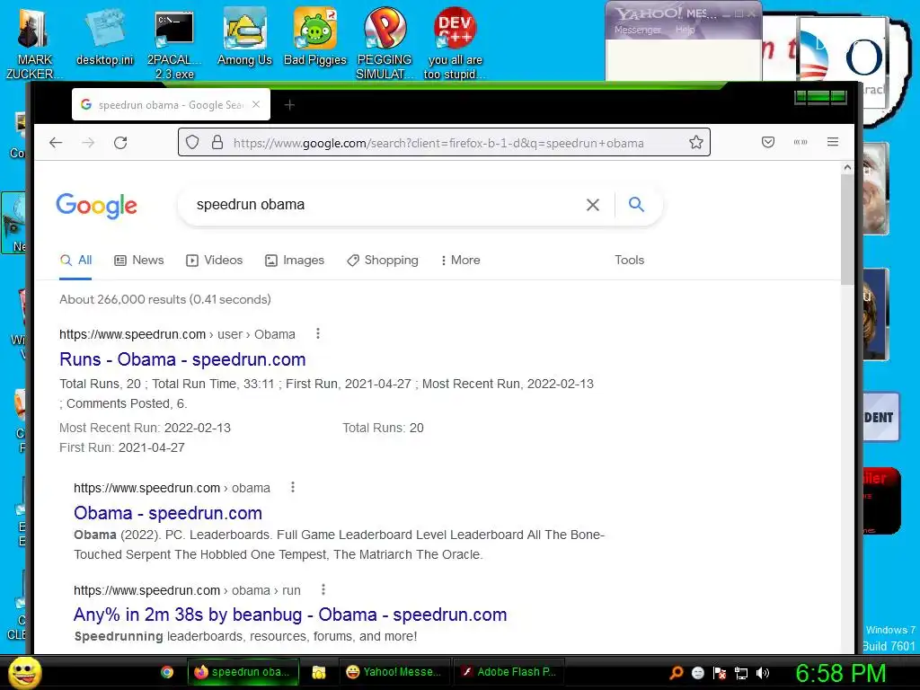Open options dots for speedrun.com › obama result

pyautogui.click(x=293, y=487)
